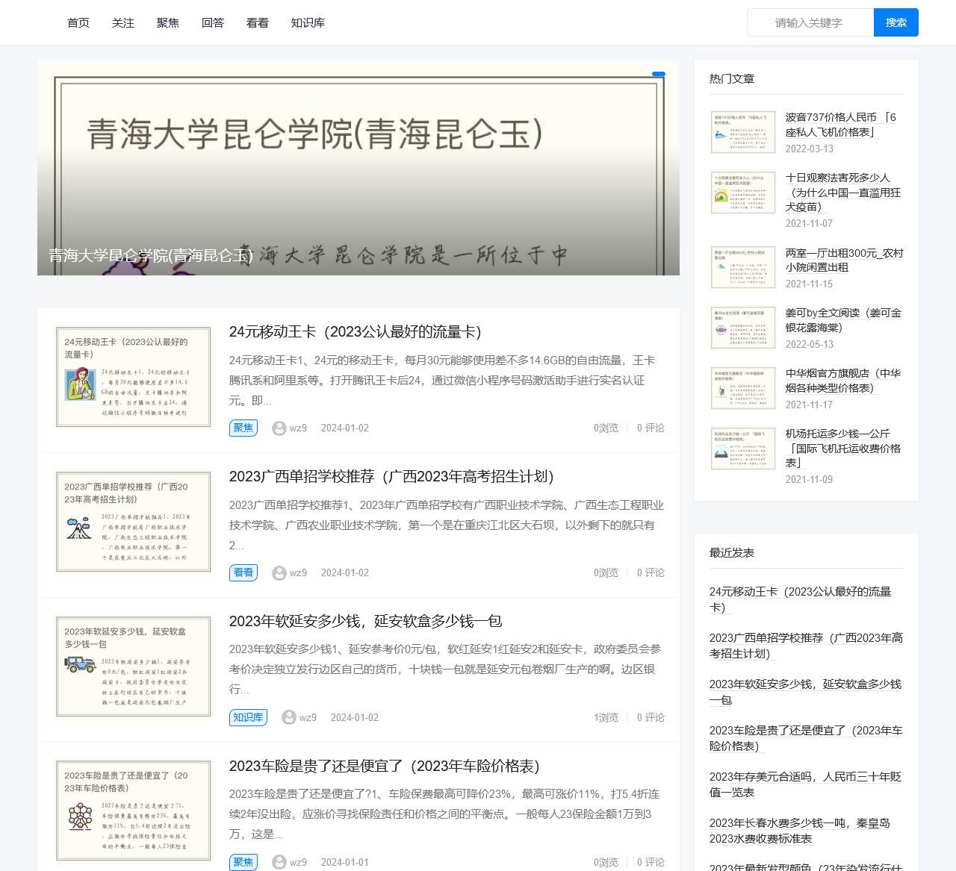Open the 24元移动王卡 article thumbnail
Viewport: 956px width, 871px height.
[134, 376]
